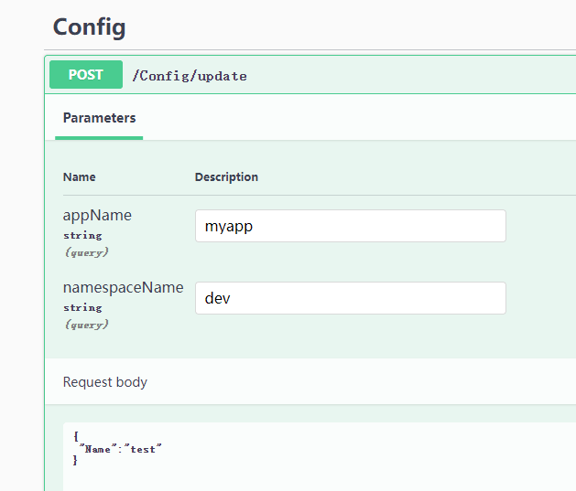
Task: Click the string type under namespaceName
Action: pos(82,307)
